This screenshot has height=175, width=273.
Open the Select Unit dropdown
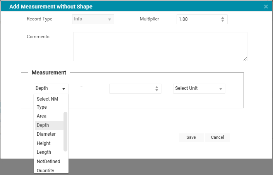click(199, 89)
